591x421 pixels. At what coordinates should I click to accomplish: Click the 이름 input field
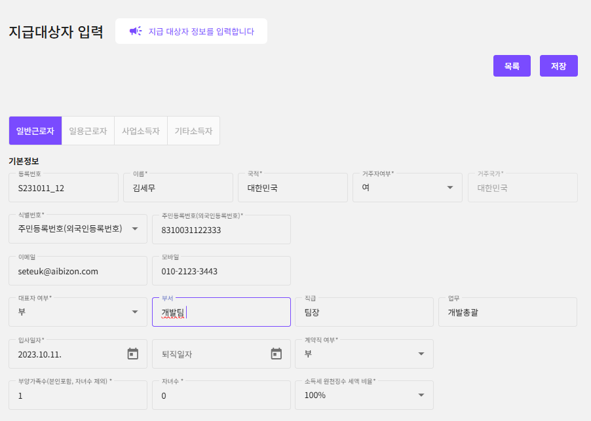tap(178, 188)
